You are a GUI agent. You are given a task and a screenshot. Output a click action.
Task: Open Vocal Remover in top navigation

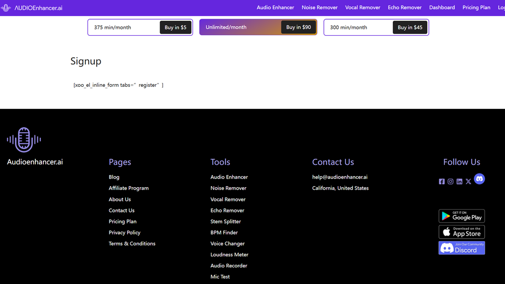click(x=363, y=8)
